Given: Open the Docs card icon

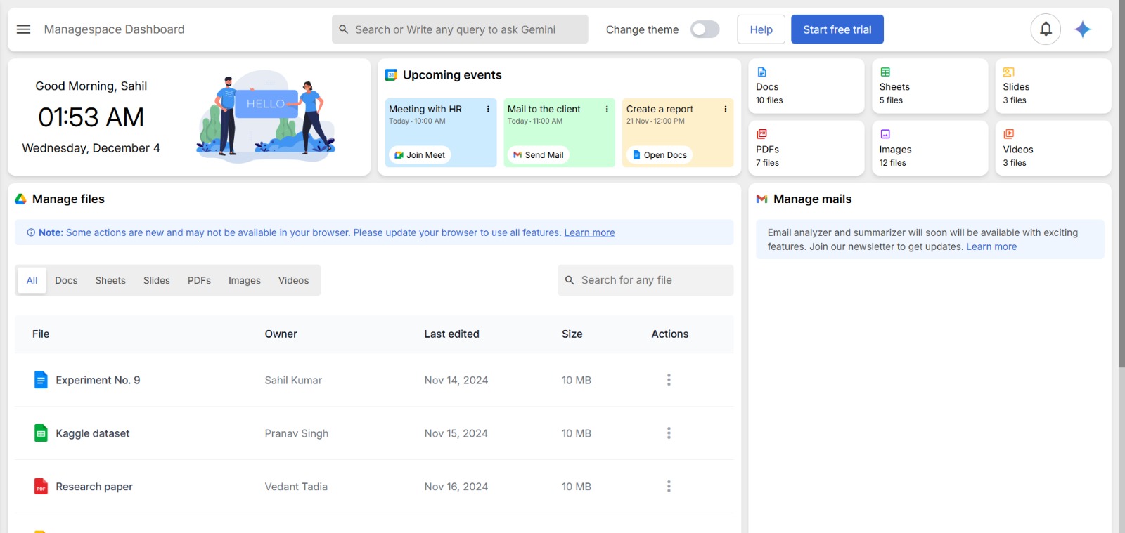Looking at the screenshot, I should [x=761, y=72].
